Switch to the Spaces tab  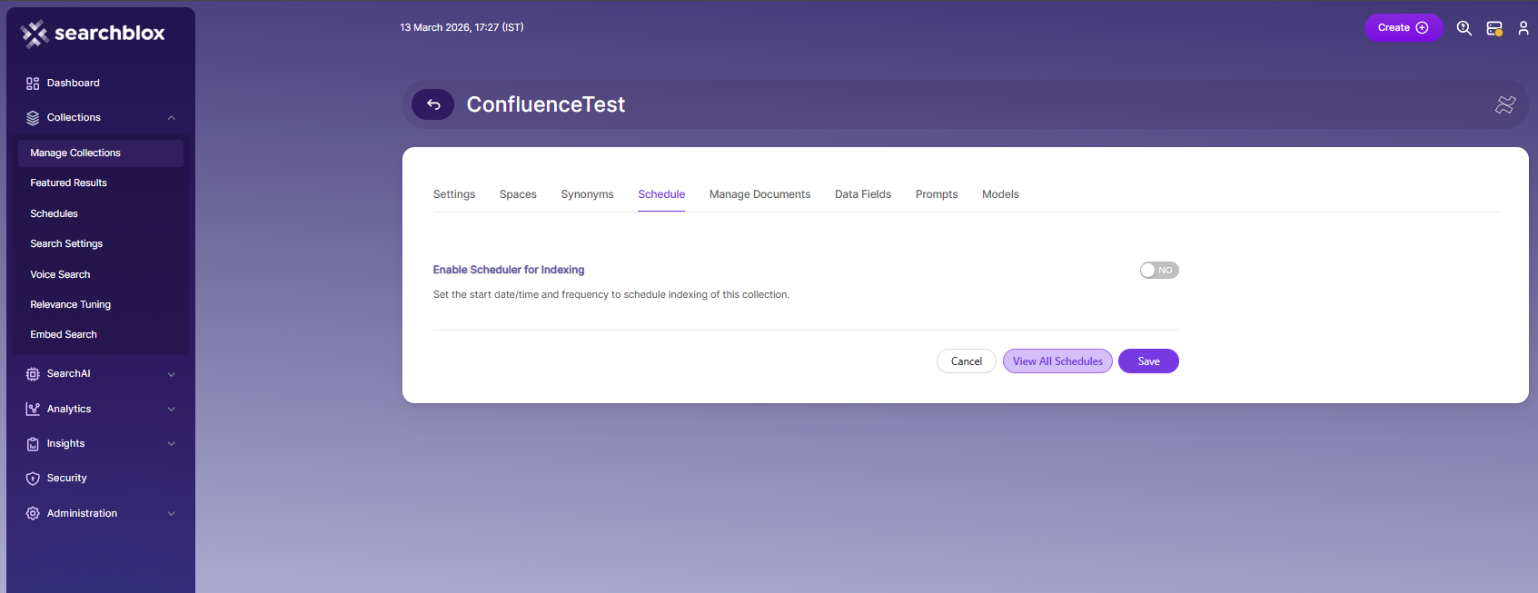point(518,194)
